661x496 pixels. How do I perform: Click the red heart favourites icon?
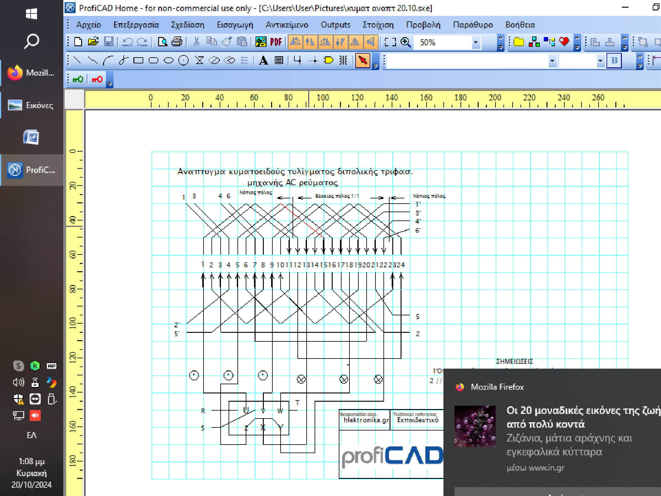[x=564, y=42]
